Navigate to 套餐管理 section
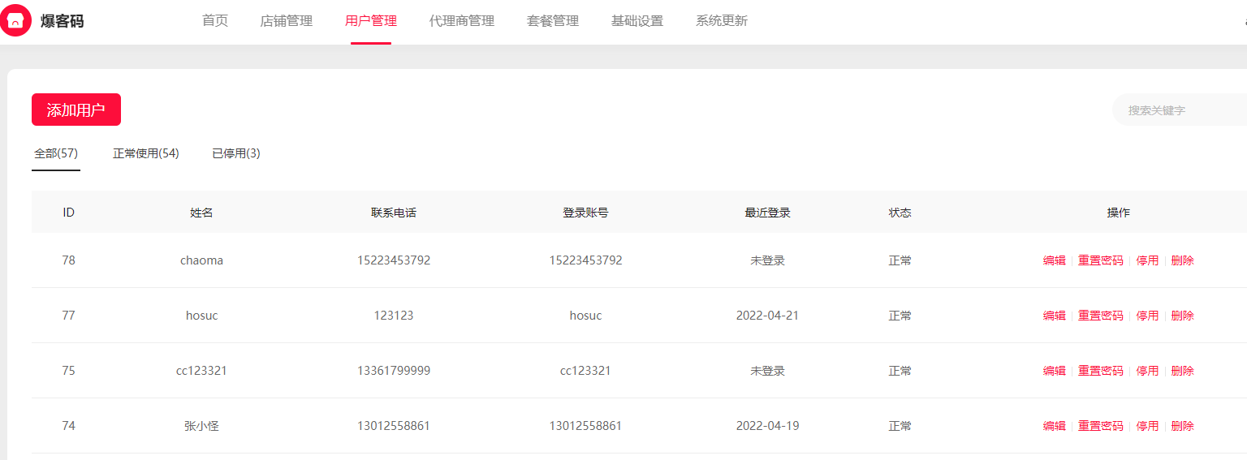 click(553, 21)
